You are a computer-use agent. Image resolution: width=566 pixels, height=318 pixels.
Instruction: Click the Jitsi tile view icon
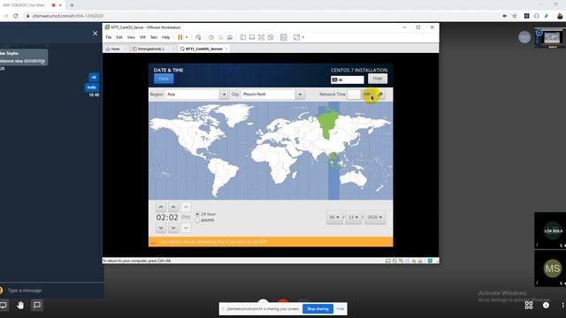(x=529, y=306)
